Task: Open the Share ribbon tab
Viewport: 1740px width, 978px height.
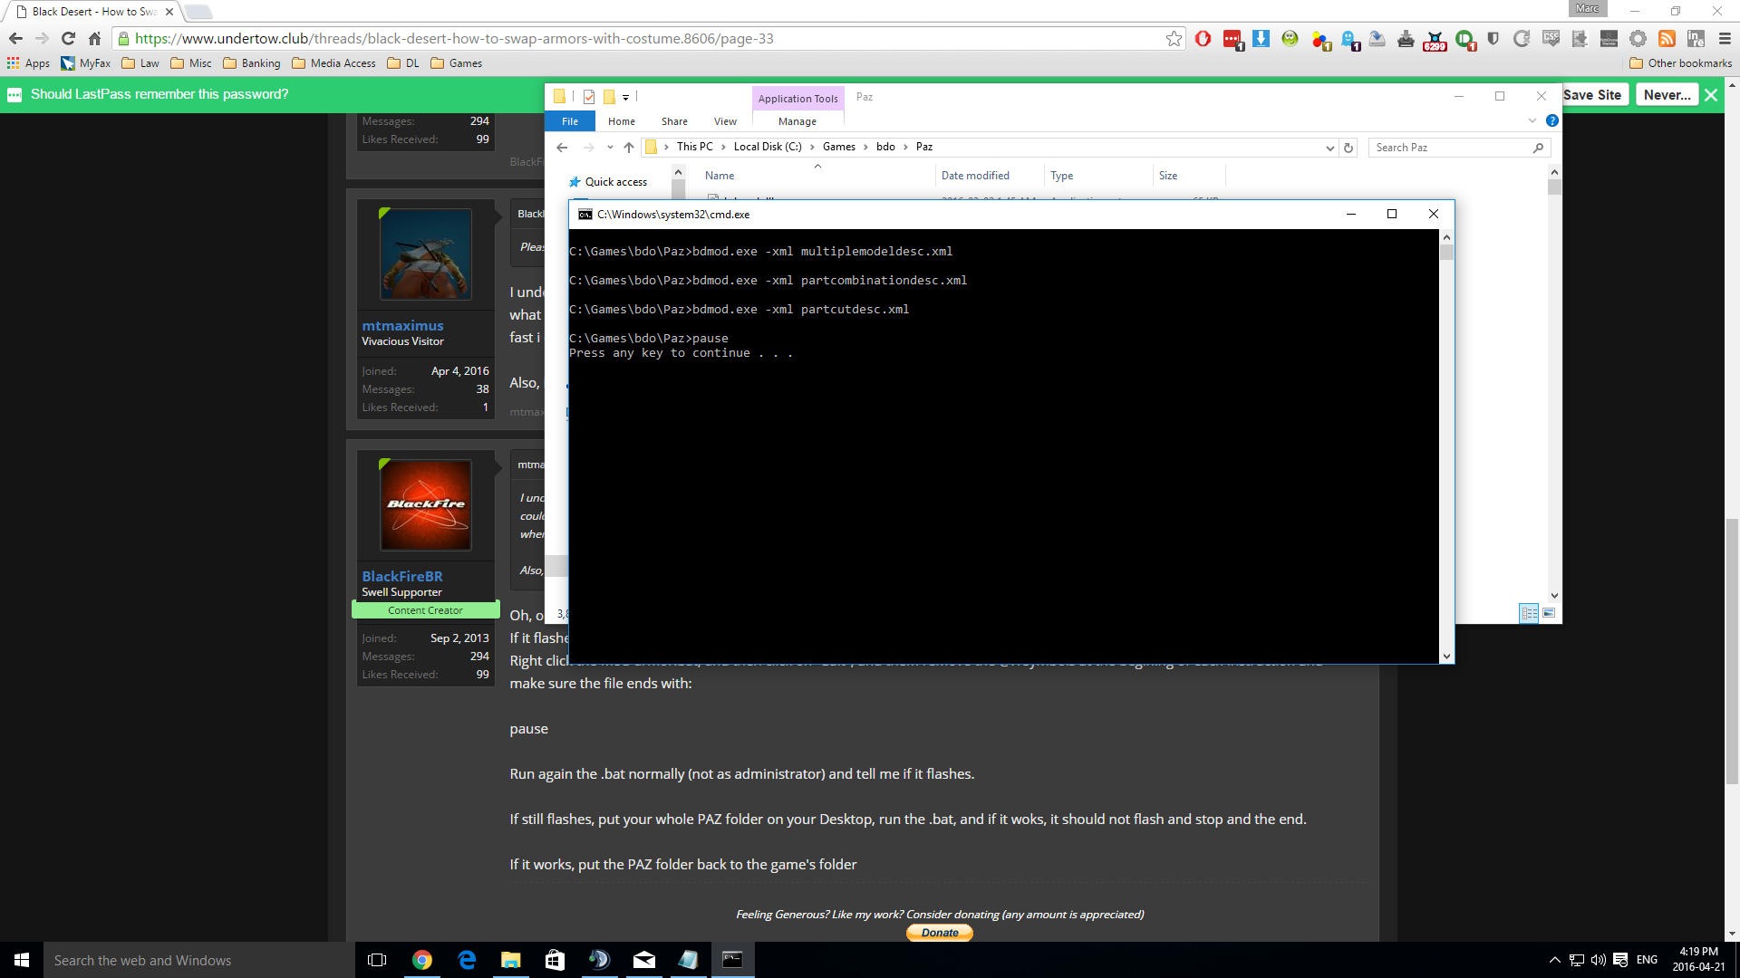Action: pos(673,121)
